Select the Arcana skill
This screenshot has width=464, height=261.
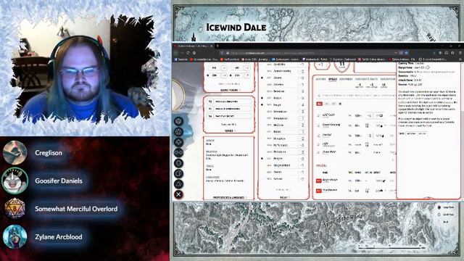[x=278, y=78]
